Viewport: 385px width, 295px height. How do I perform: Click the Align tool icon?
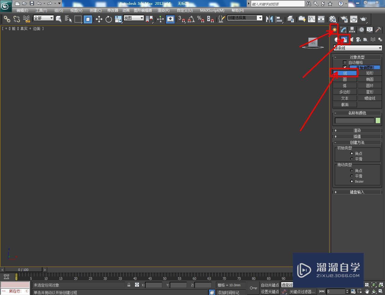pos(279,19)
